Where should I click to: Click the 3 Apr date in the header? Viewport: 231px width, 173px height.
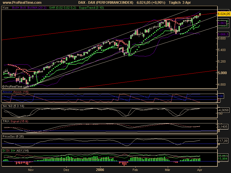click(x=187, y=3)
